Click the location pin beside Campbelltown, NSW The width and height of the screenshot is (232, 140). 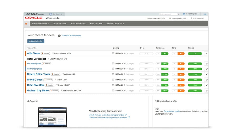[x=53, y=53]
